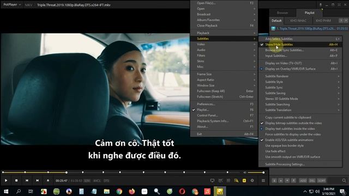Toggle the Playlist entry in main menu
349x196 pixels.
click(x=224, y=109)
